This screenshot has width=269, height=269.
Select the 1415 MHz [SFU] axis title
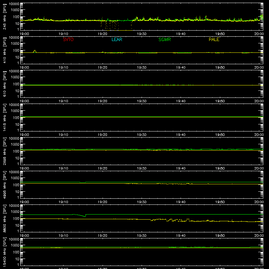[x=5, y=117]
